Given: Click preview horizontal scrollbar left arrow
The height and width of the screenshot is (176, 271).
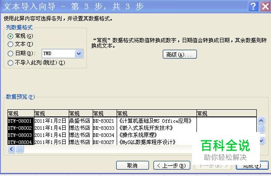Looking at the screenshot, I should (12, 149).
